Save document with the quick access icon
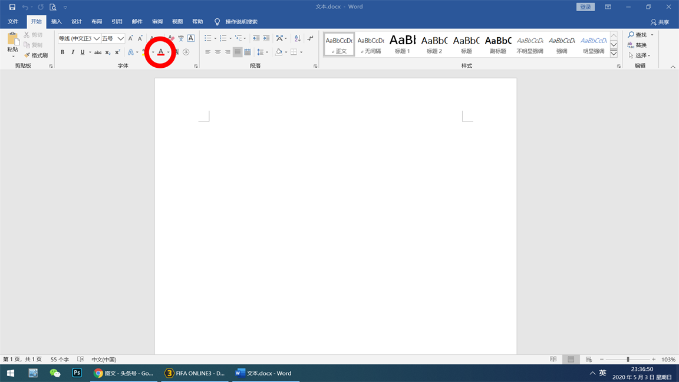This screenshot has height=382, width=679. (12, 7)
